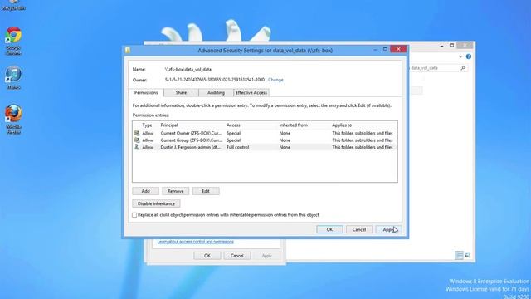Click folder icon in Advanced Security title bar

[128, 50]
